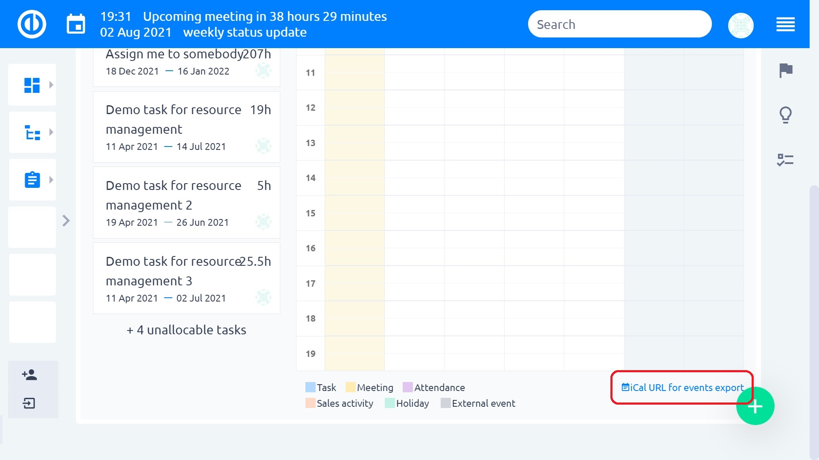The width and height of the screenshot is (819, 460).
Task: Expand the dashboard sidebar arrow
Action: (51, 85)
